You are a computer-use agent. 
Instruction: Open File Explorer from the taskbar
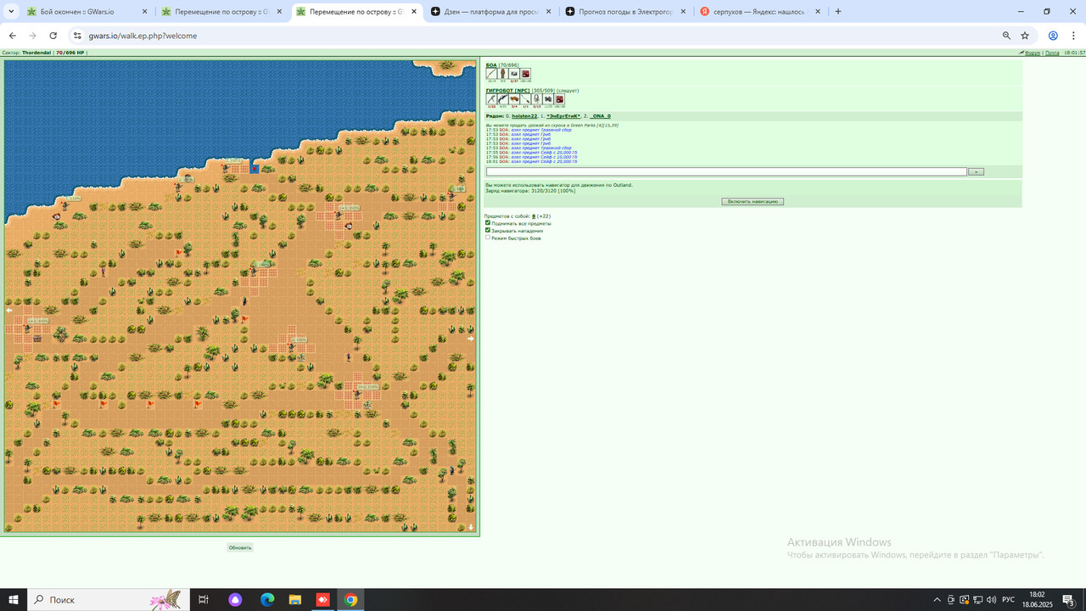(x=294, y=600)
